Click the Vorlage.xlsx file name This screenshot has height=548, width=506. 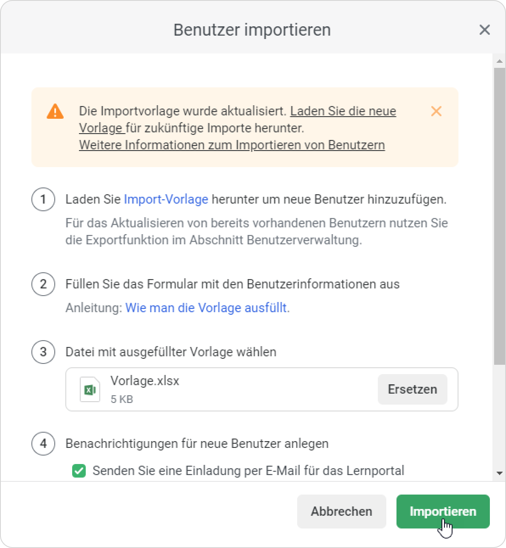[145, 381]
